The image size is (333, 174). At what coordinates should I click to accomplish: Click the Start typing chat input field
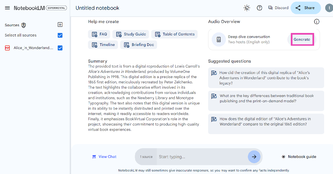202,157
